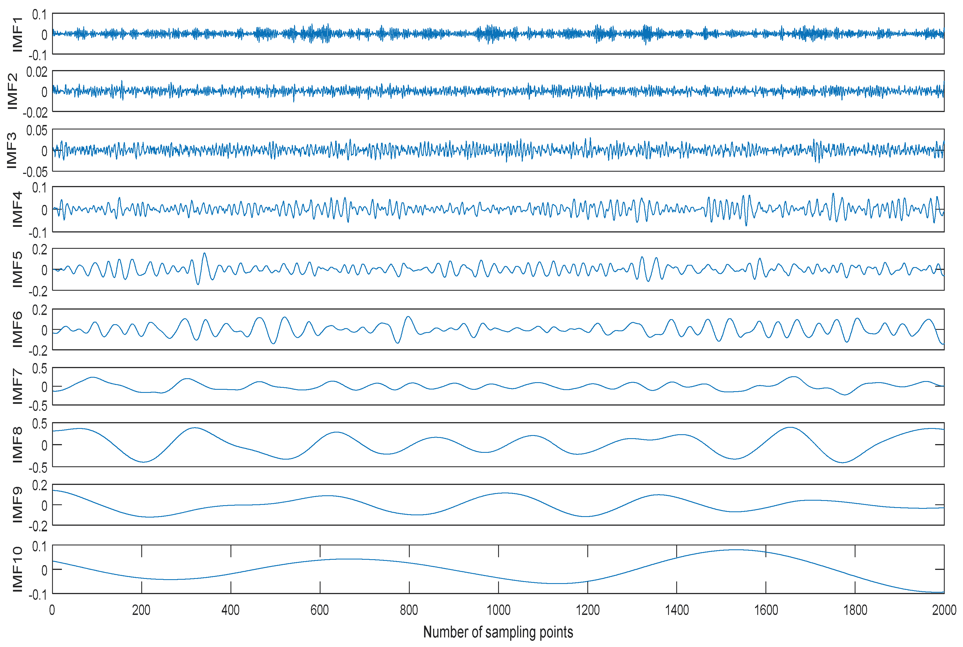This screenshot has height=647, width=963.
Task: Click the x-axis tick label 2000
Action: (944, 610)
